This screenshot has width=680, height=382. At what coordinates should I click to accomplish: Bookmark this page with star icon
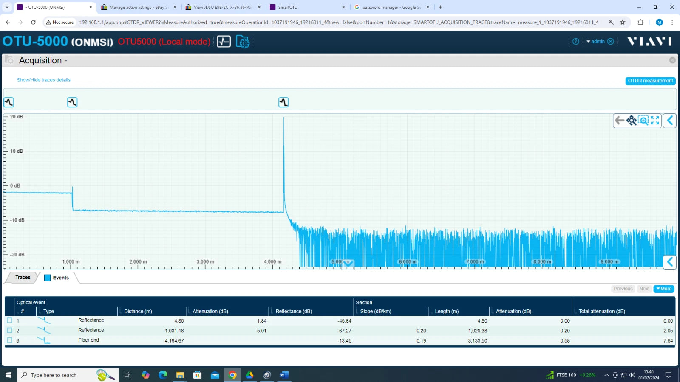click(623, 22)
